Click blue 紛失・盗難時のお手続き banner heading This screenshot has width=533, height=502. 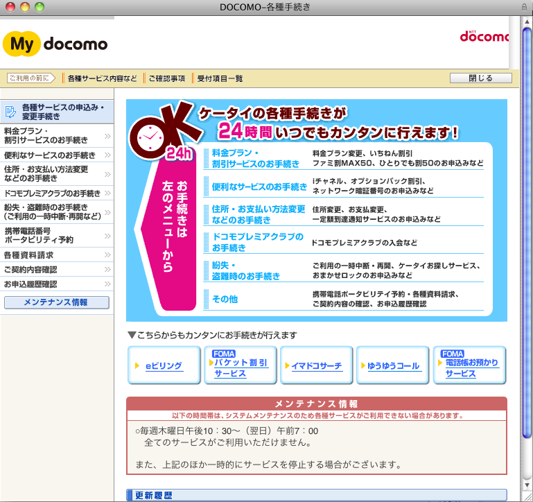(246, 270)
